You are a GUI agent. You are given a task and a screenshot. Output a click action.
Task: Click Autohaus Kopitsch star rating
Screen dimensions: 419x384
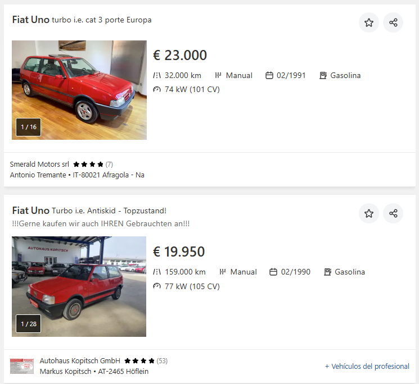[139, 361]
